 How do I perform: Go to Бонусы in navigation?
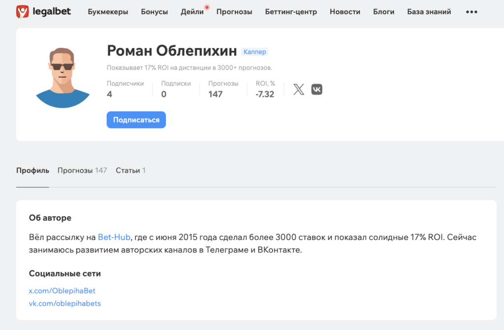[154, 12]
